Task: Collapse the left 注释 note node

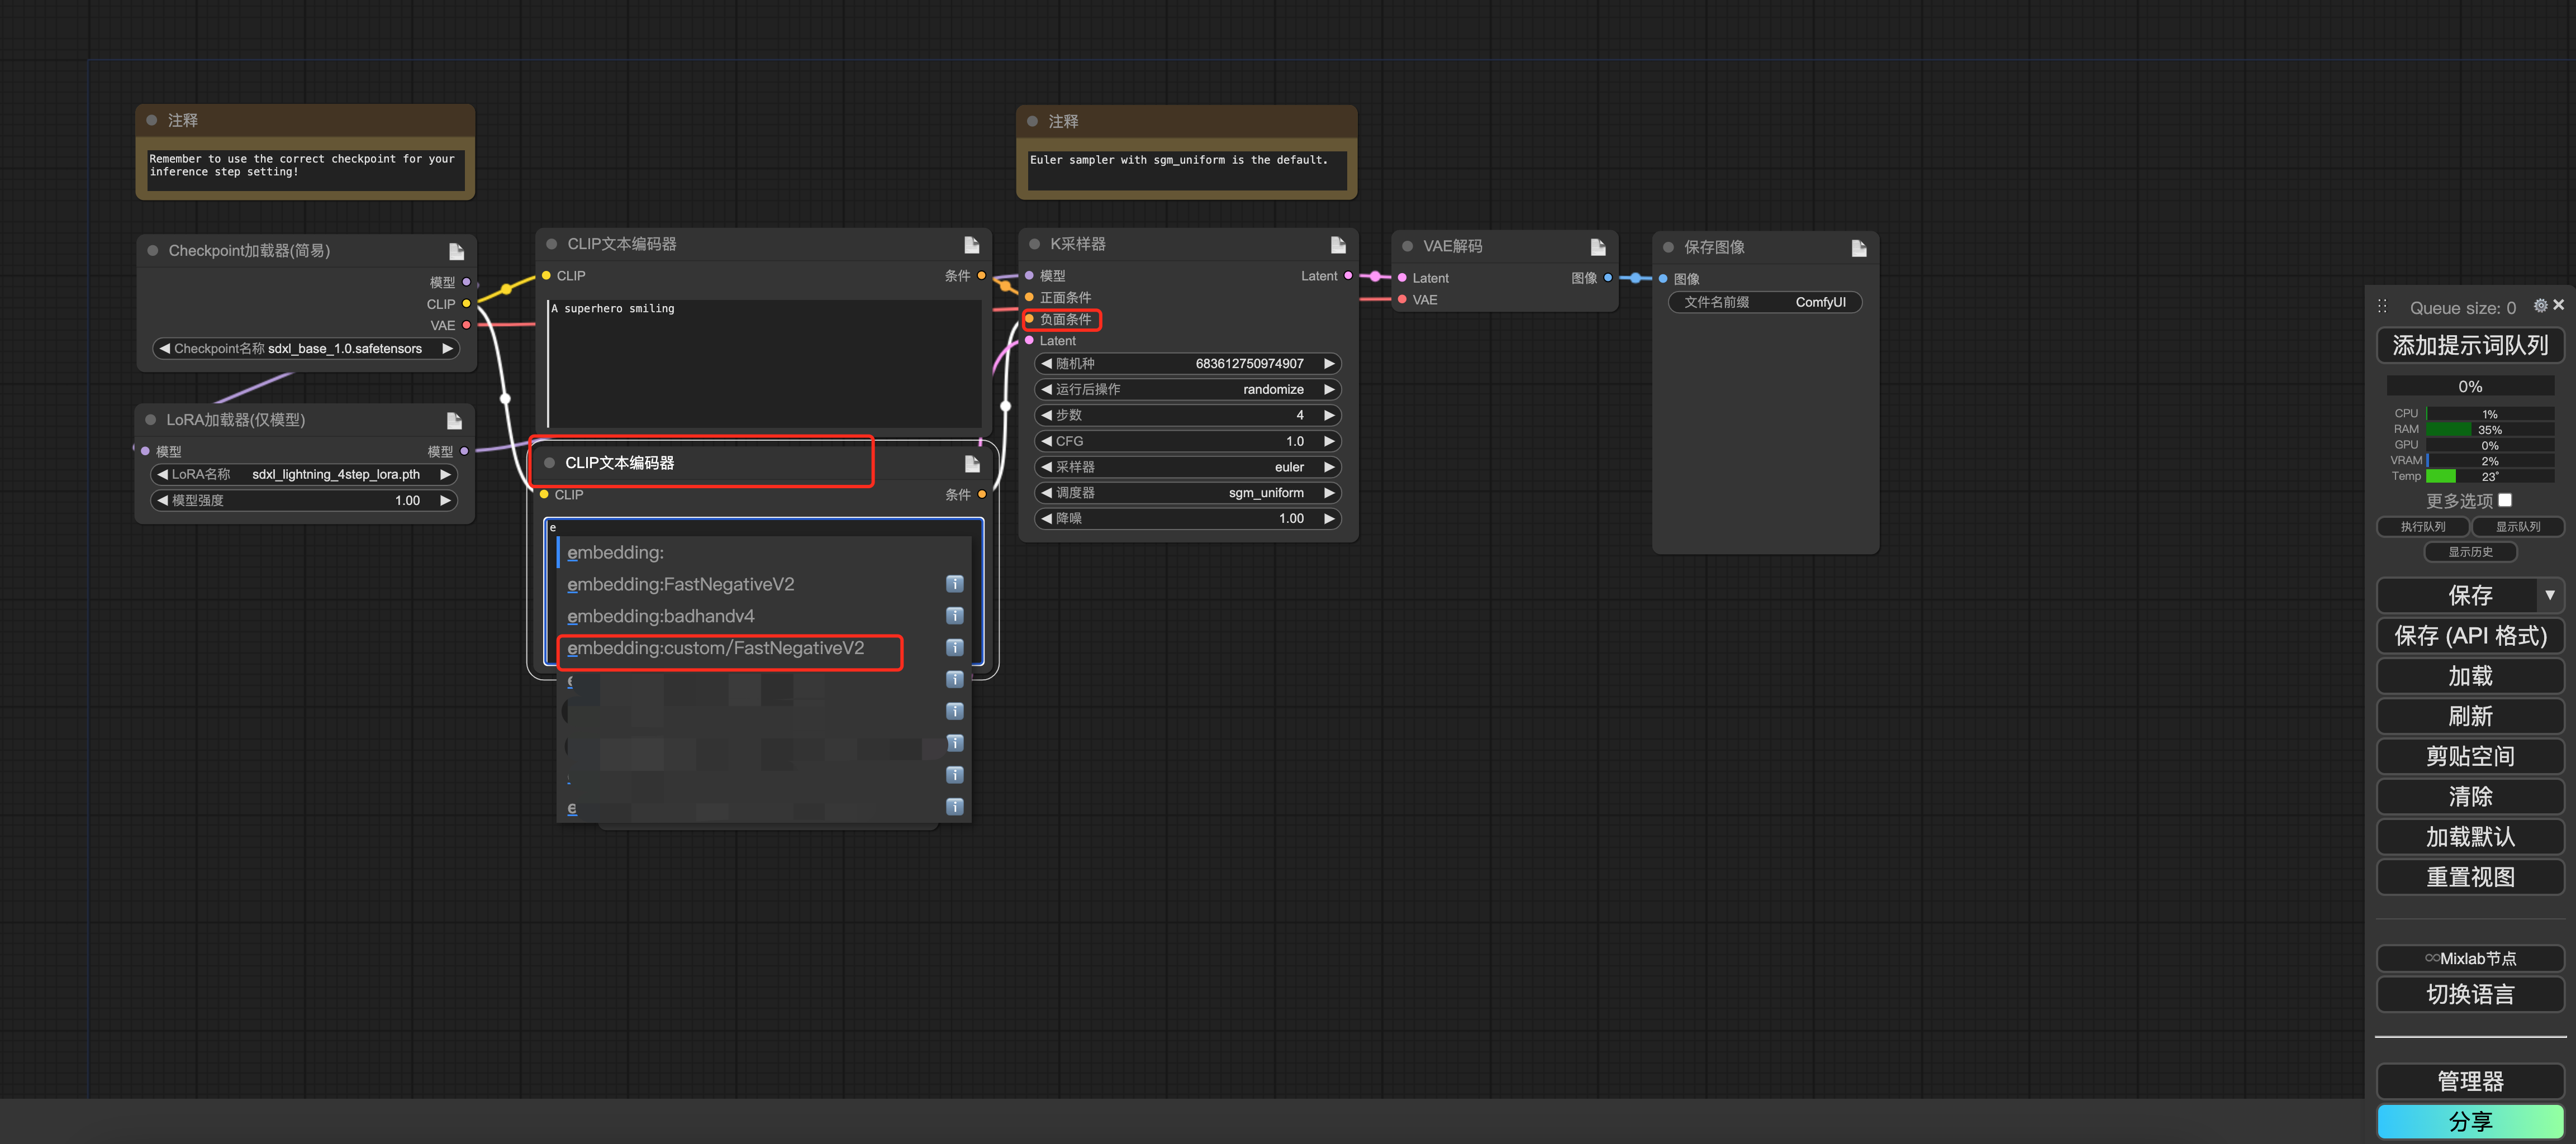Action: [x=152, y=120]
